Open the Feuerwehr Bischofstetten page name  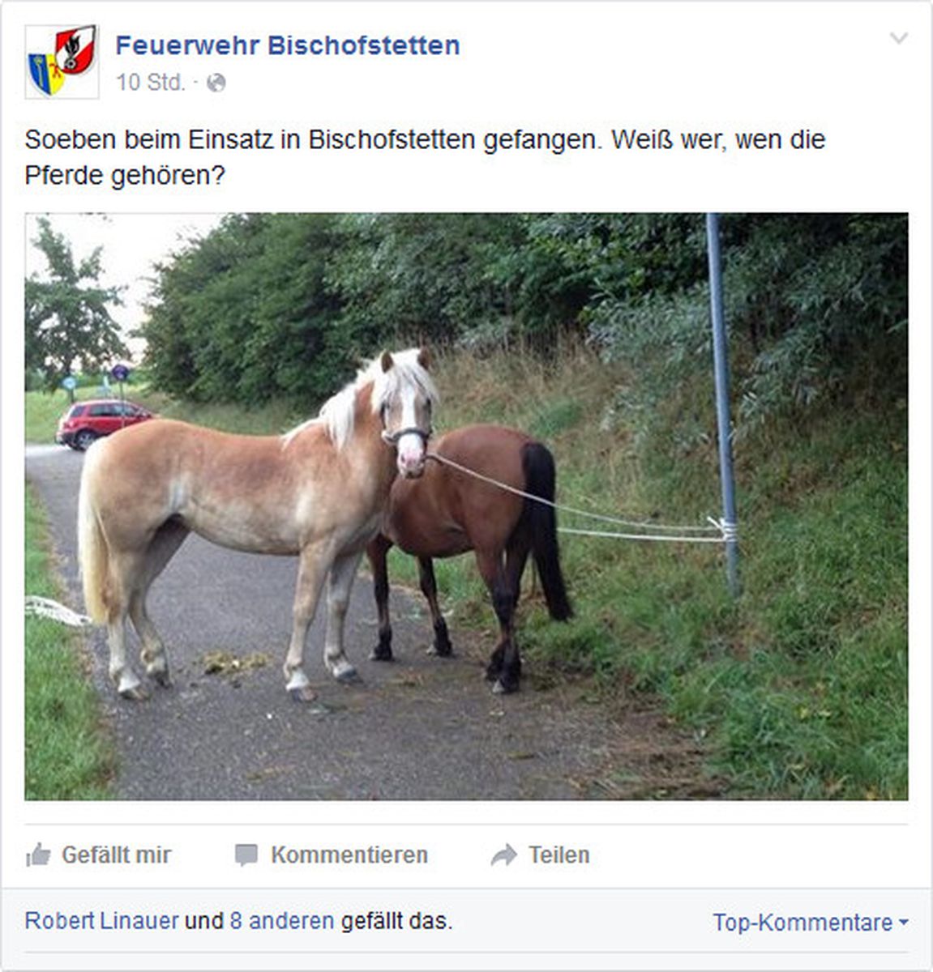click(x=288, y=45)
